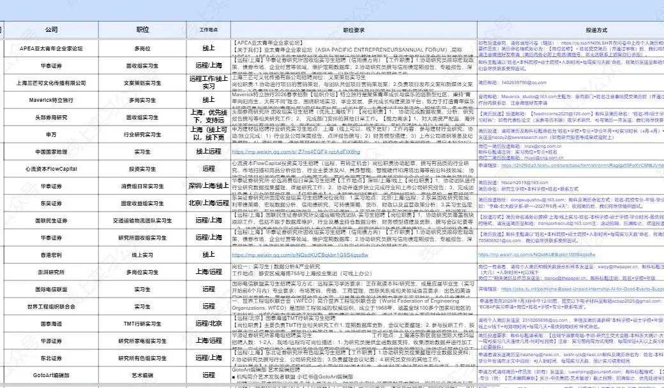
Task: Open the feishu application link for 心流资本FlowCapital
Action: click(583, 166)
